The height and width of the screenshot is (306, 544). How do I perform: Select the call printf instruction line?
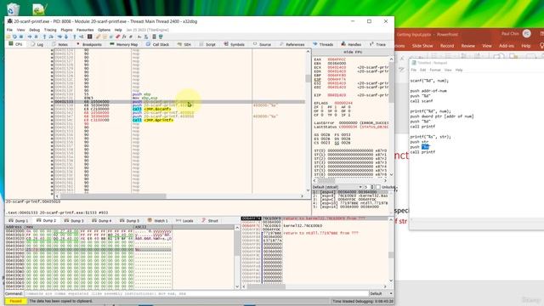(179, 120)
